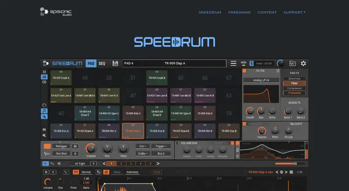Select layer 3 tab
Image resolution: width=349 pixels, height=191 pixels.
130,164
